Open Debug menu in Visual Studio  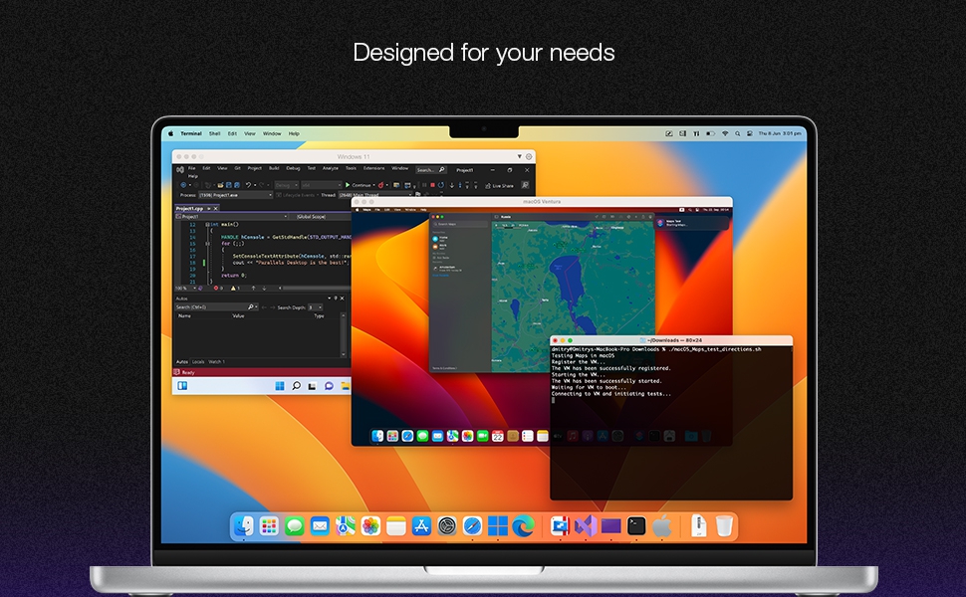coord(293,168)
